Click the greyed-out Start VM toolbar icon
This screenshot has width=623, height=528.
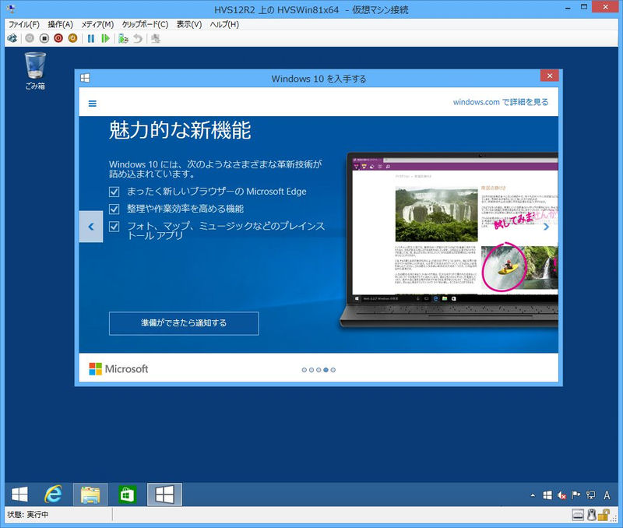point(30,38)
